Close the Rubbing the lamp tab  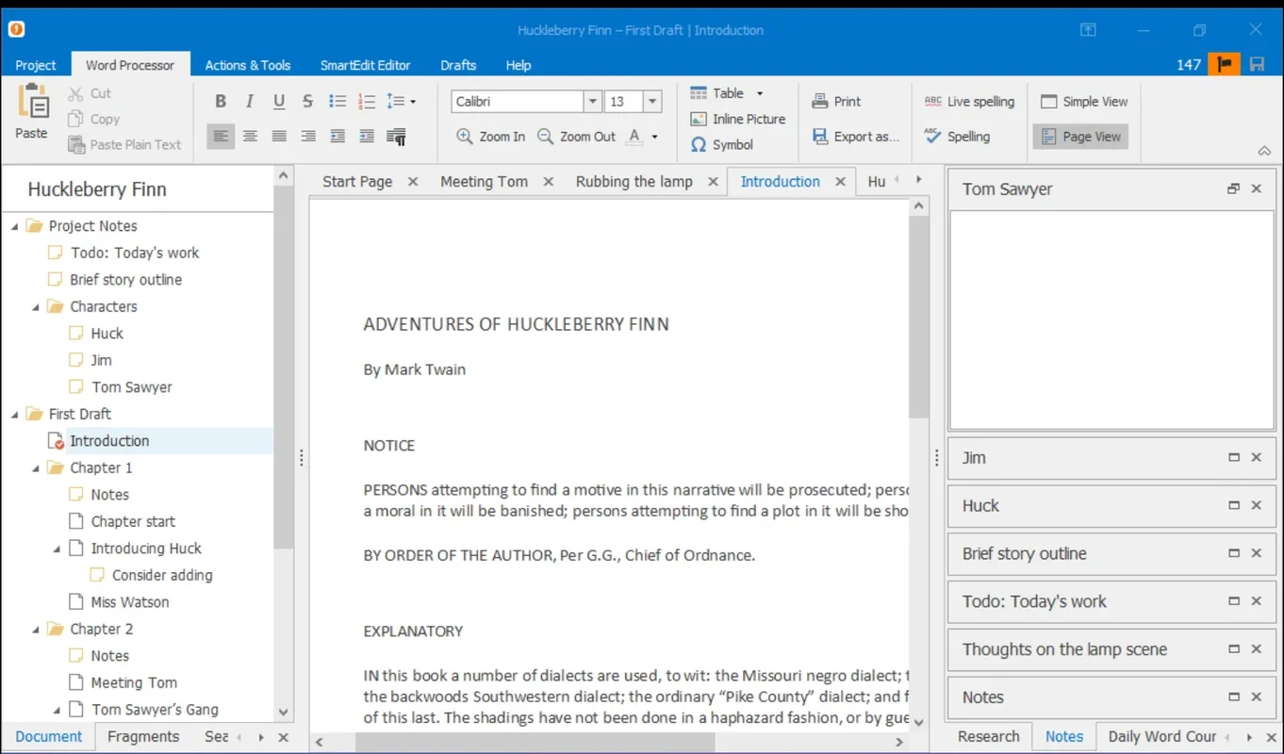pos(713,182)
